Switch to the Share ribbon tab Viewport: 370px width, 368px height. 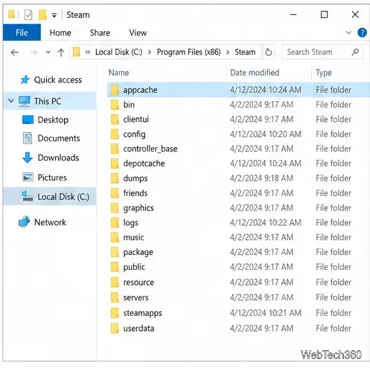click(x=100, y=33)
